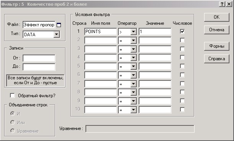Select the Уравнение radio option
This screenshot has height=141, width=234.
point(13,131)
